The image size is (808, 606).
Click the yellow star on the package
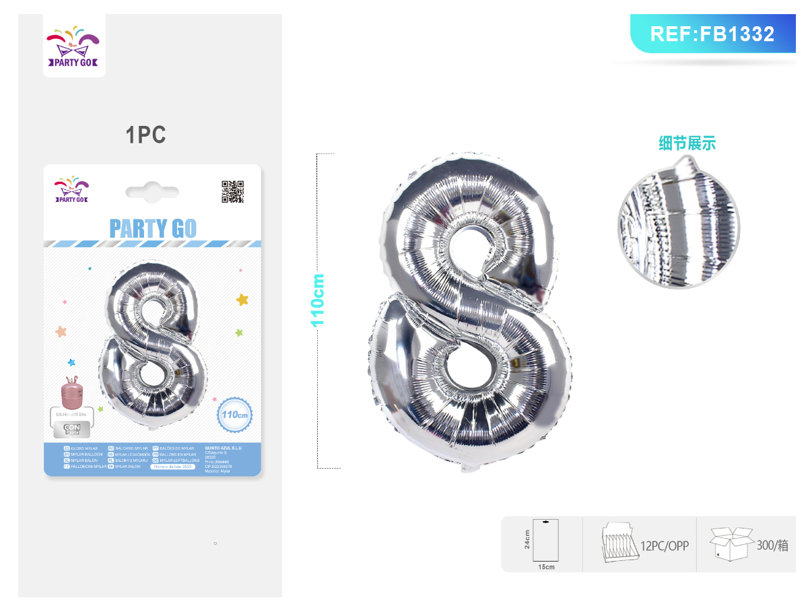tap(242, 299)
